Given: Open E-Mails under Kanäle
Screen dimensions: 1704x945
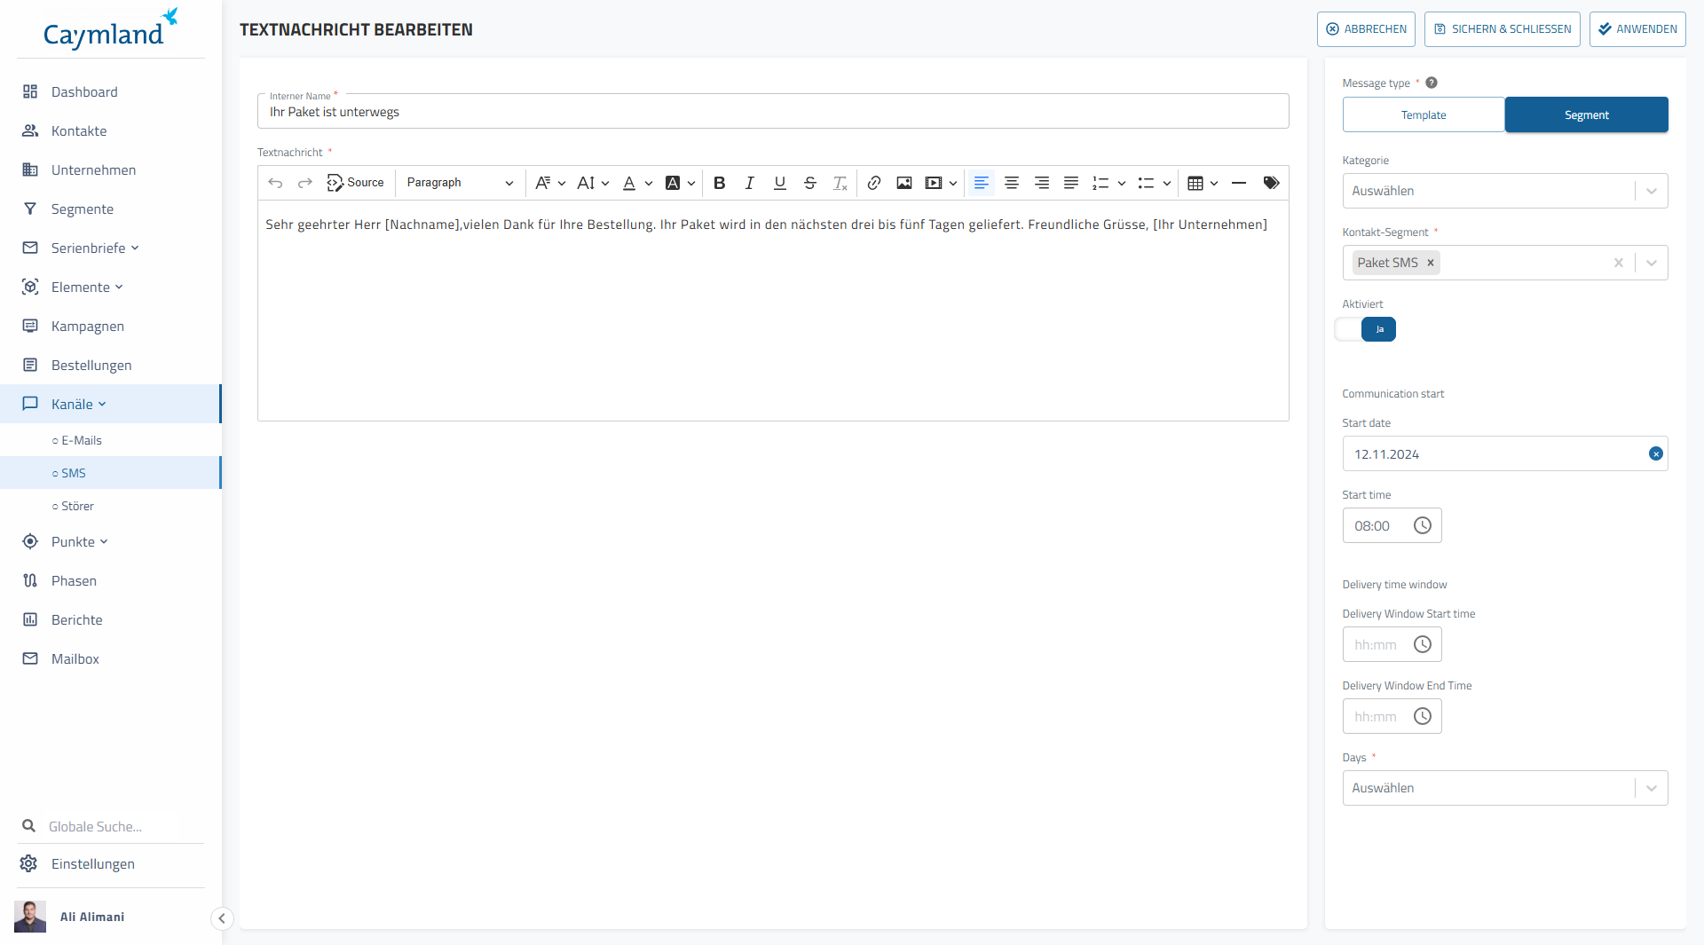Looking at the screenshot, I should point(81,440).
